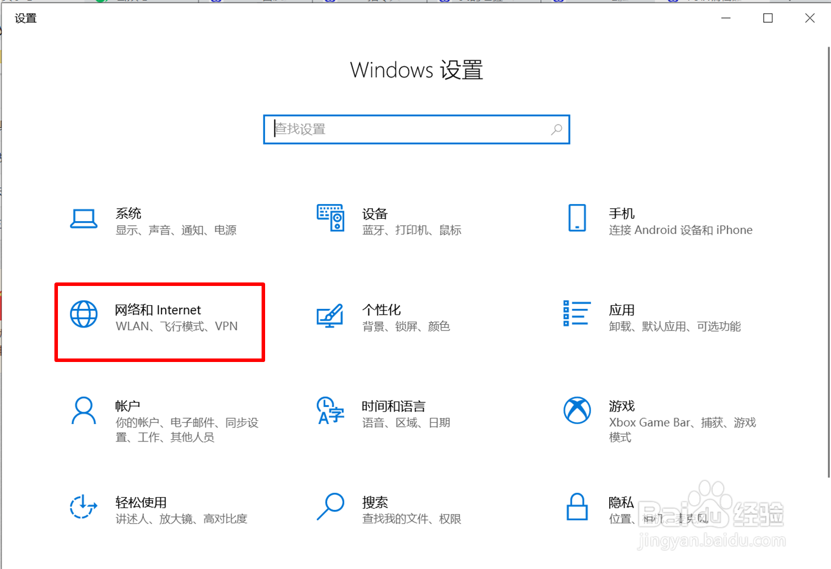
Task: Select the 时间和语言 category title
Action: point(394,406)
